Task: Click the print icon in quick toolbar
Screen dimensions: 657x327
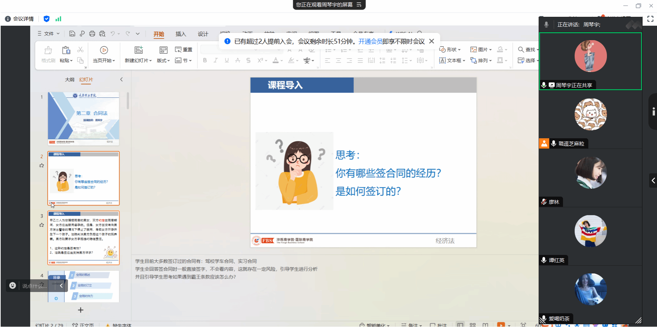Action: [92, 34]
